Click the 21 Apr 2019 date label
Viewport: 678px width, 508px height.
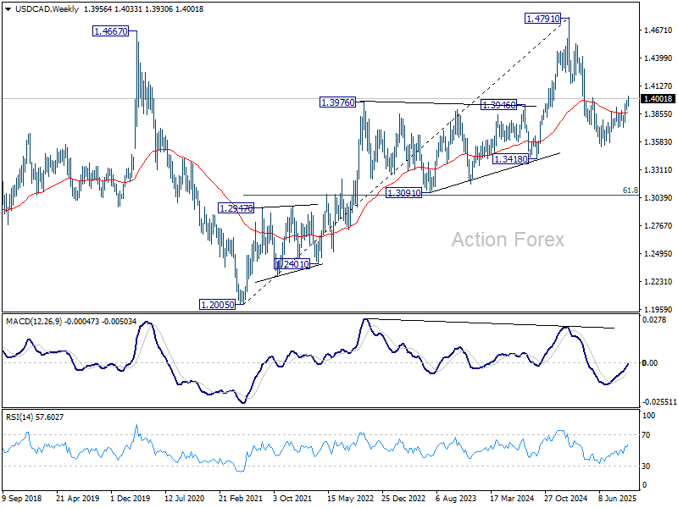[77, 498]
